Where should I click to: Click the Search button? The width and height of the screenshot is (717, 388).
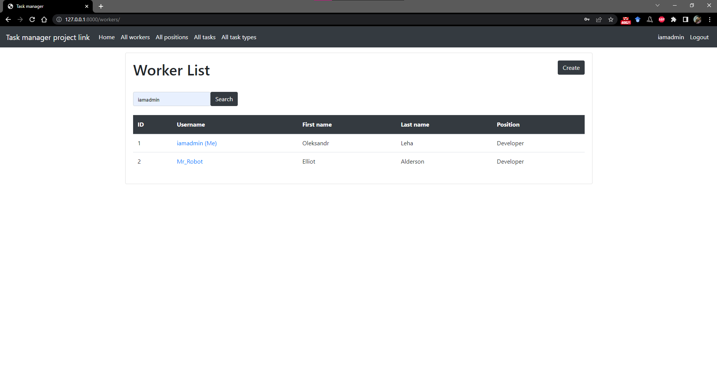(x=224, y=99)
